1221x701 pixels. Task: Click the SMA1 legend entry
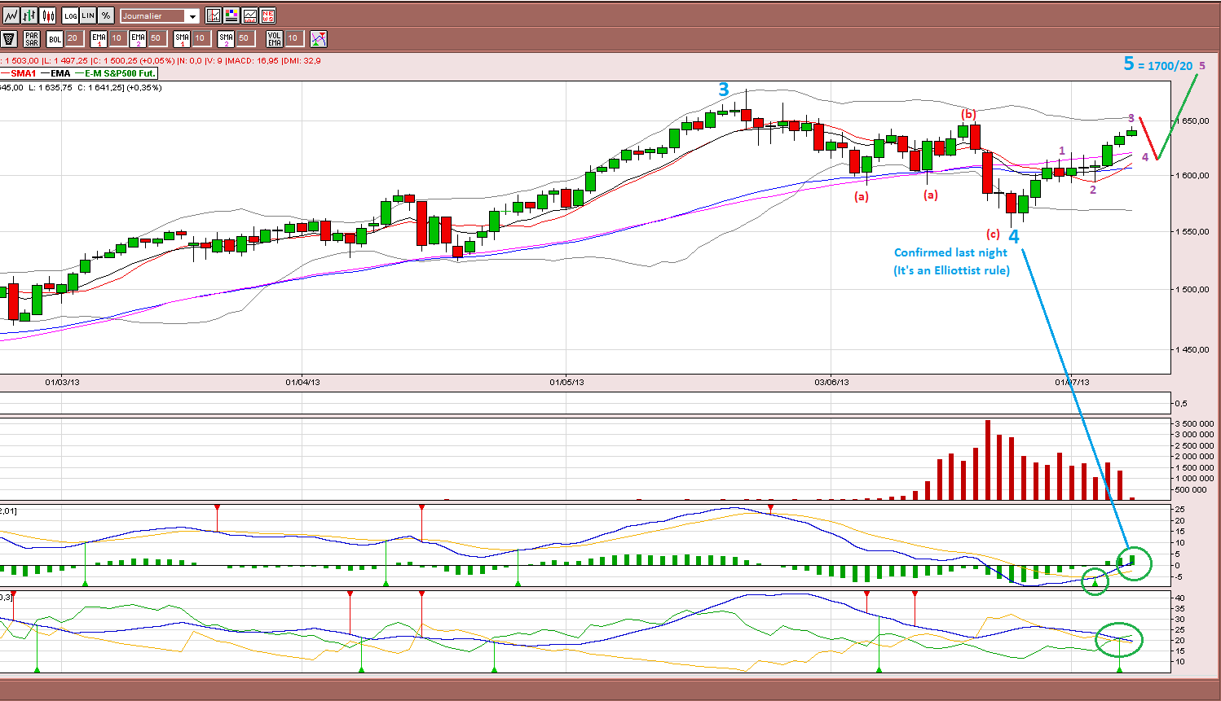[x=18, y=73]
